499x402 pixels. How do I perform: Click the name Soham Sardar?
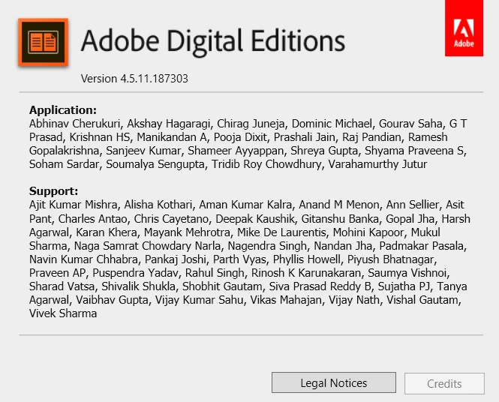pos(64,164)
